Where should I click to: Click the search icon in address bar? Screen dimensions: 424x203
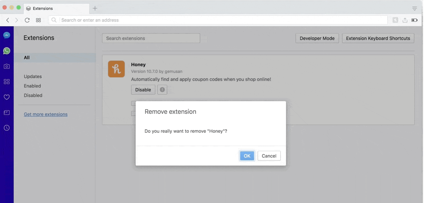(54, 20)
